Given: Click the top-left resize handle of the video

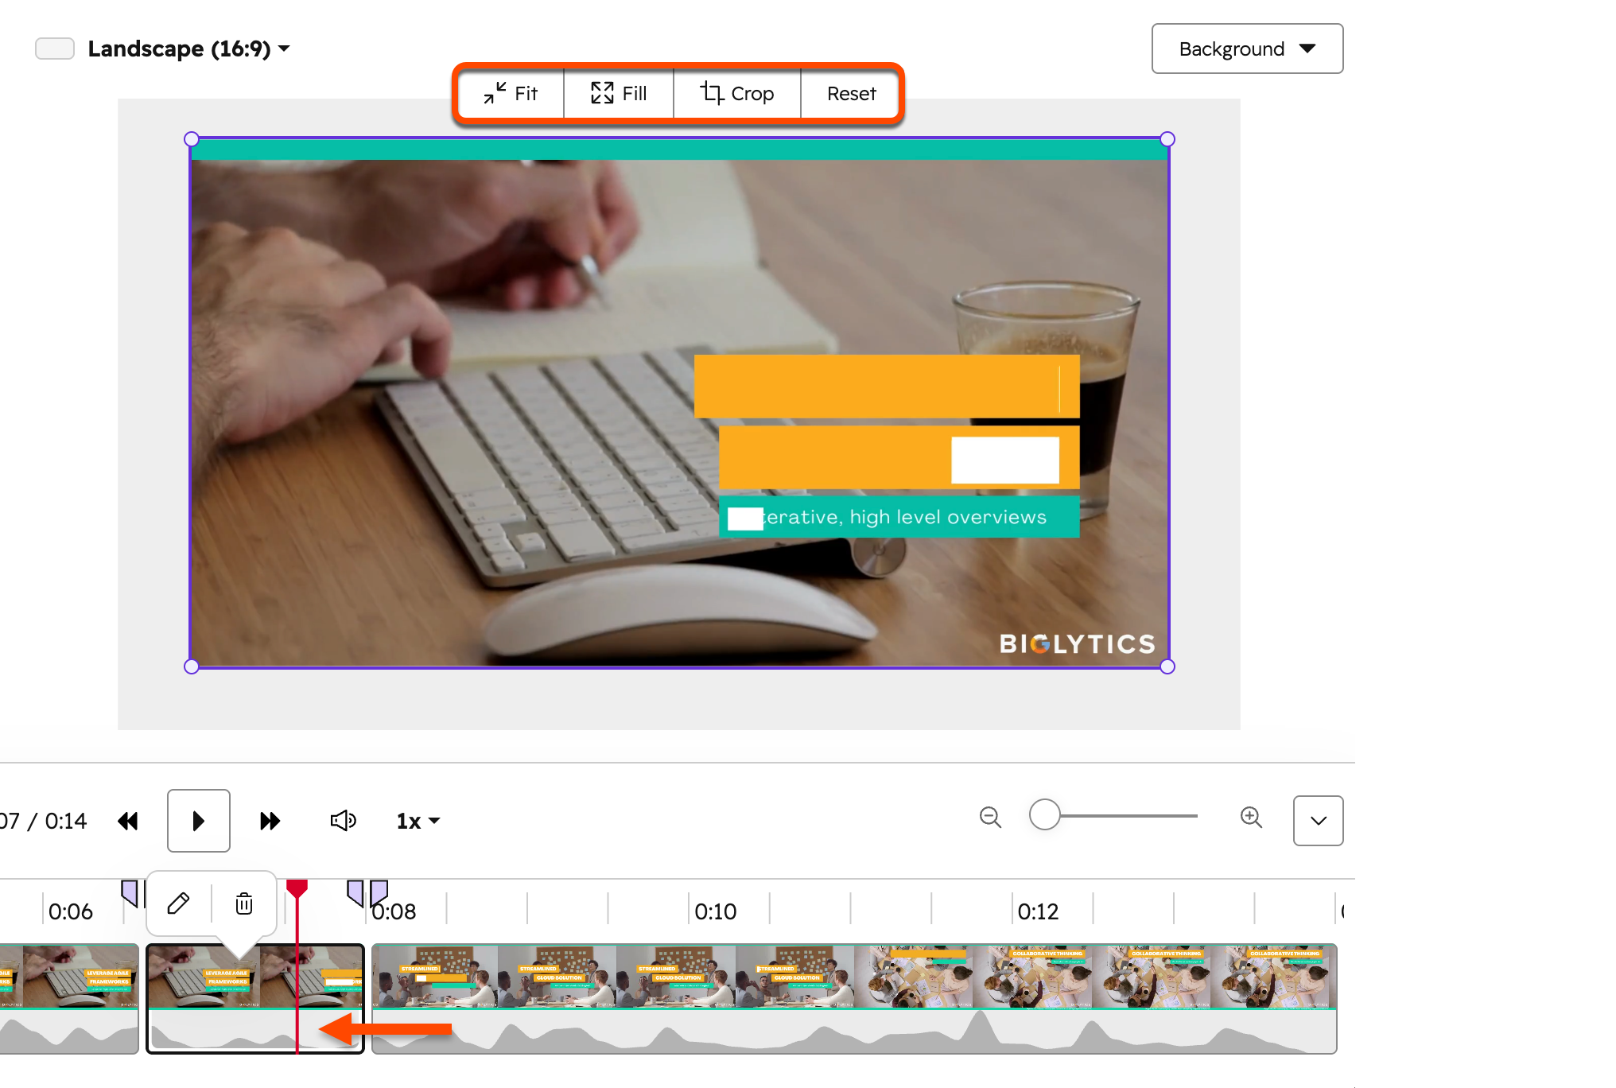Looking at the screenshot, I should point(192,139).
